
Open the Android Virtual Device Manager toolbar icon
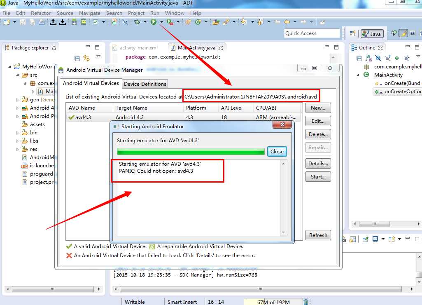[84, 22]
